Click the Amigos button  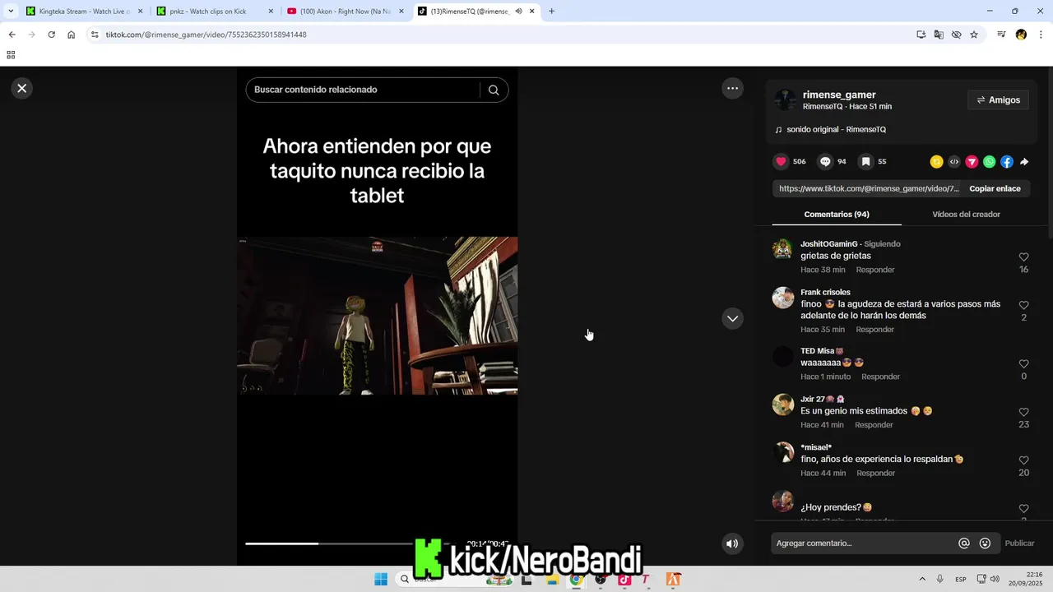pyautogui.click(x=998, y=100)
